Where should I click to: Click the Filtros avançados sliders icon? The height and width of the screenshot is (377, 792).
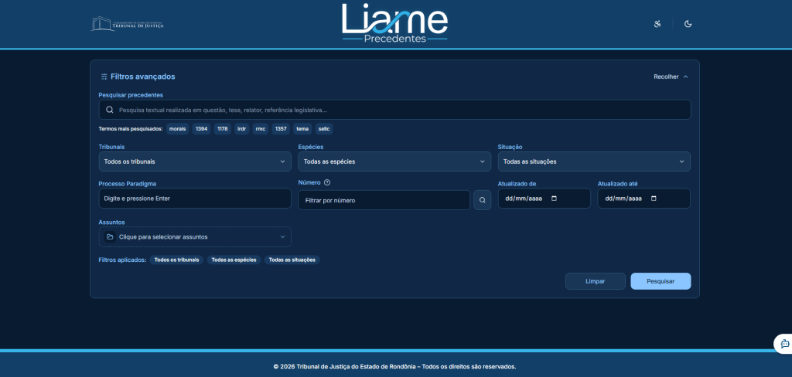pos(104,76)
